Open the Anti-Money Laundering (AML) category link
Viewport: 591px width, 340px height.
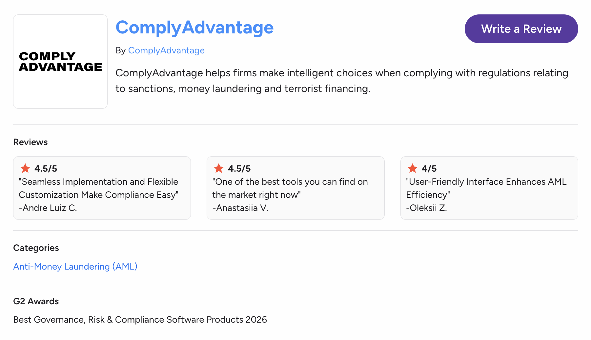click(x=75, y=266)
